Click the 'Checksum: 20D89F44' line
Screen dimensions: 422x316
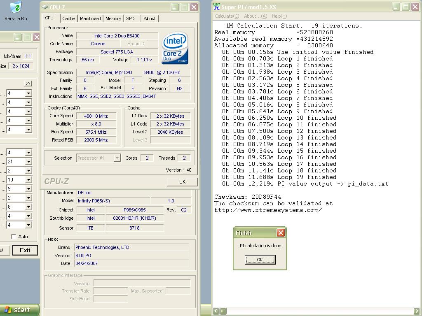(247, 197)
